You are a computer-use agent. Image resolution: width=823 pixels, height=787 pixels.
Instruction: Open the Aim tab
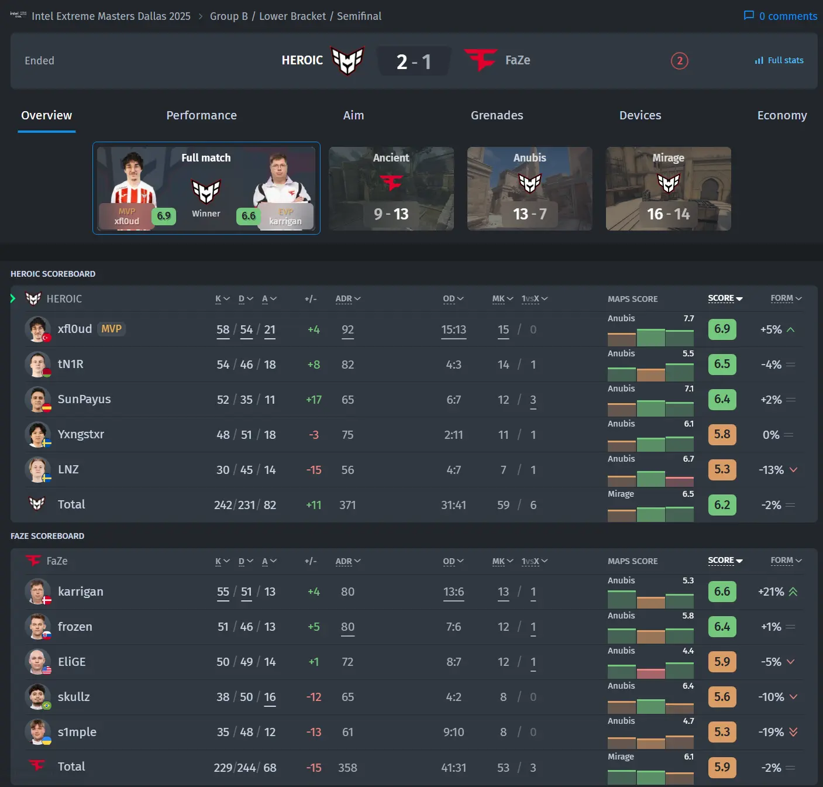pos(353,115)
